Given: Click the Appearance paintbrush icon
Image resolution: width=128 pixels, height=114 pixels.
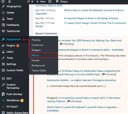Looking at the screenshot, I should pos(3,39).
